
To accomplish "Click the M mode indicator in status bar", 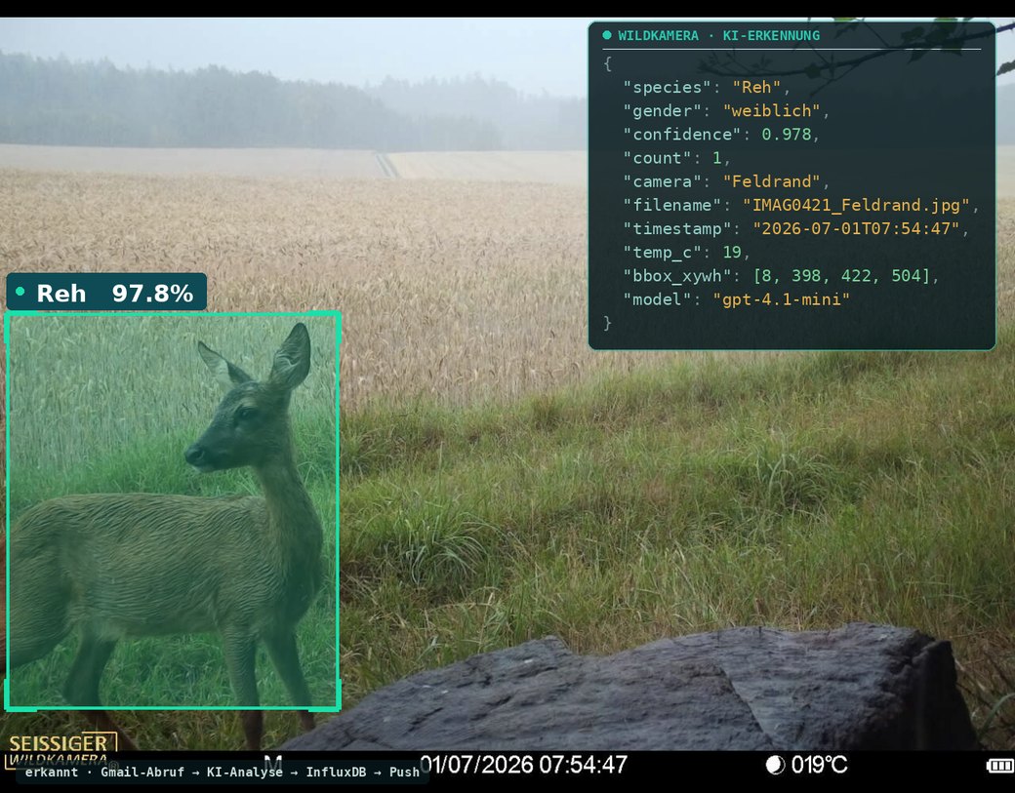I will [273, 763].
